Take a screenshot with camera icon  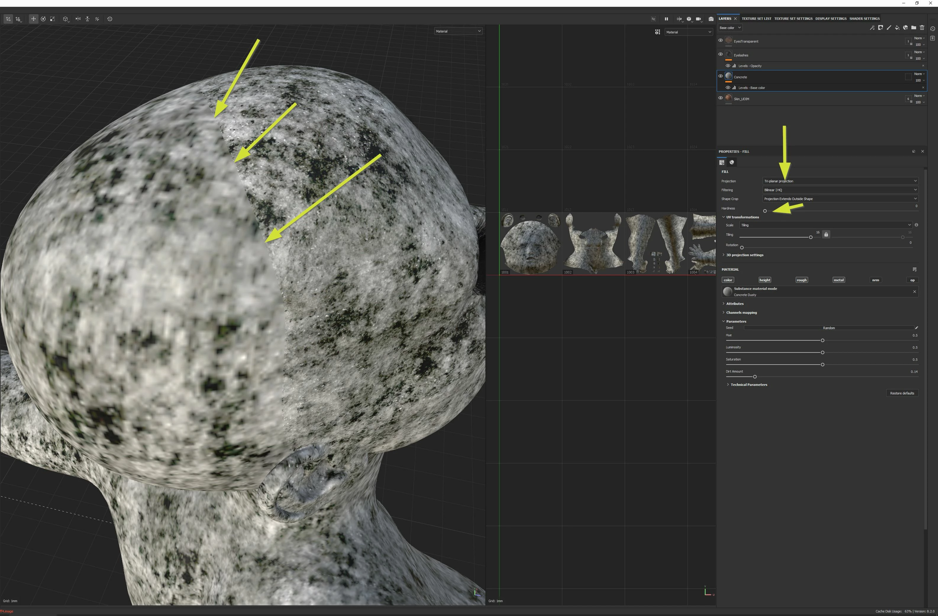711,19
